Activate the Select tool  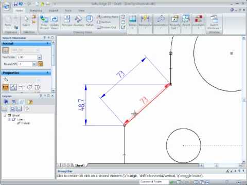(x=26, y=21)
